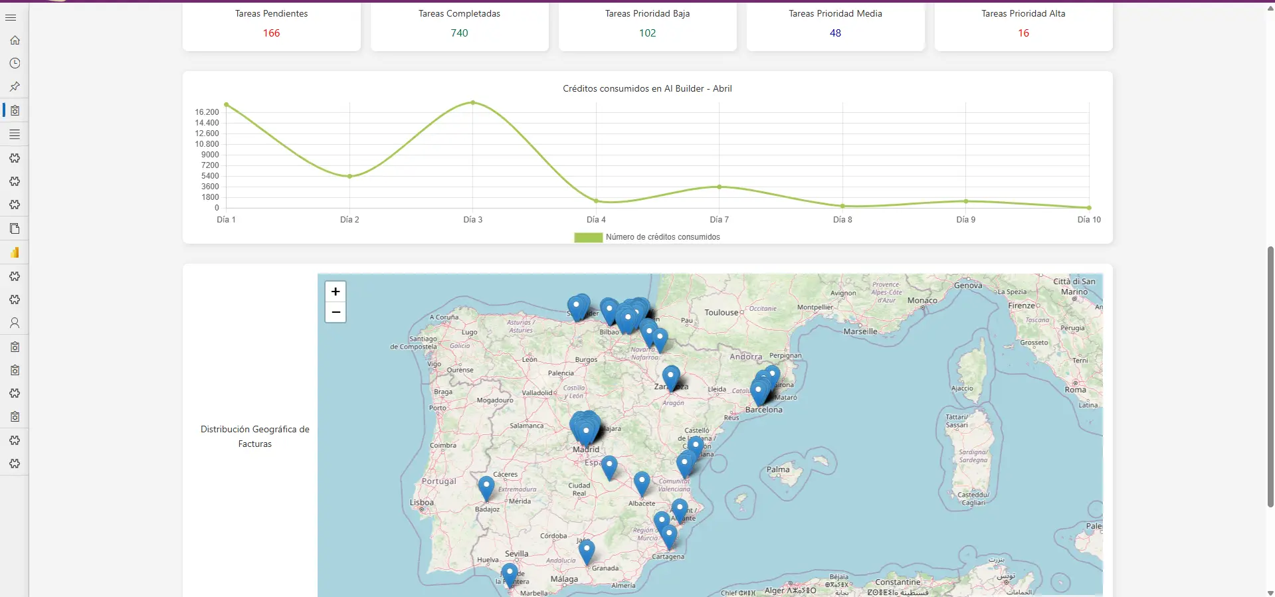Open the yellow Power BI chart icon

15,252
